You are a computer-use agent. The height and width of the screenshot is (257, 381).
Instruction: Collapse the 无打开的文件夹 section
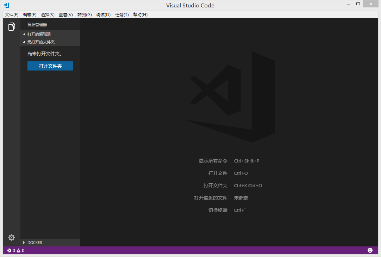50,42
